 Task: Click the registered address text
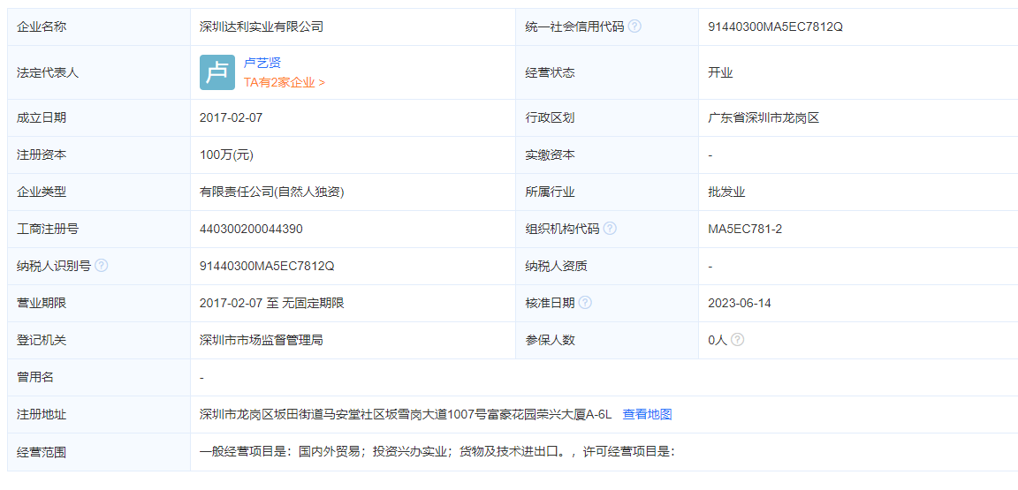(406, 414)
